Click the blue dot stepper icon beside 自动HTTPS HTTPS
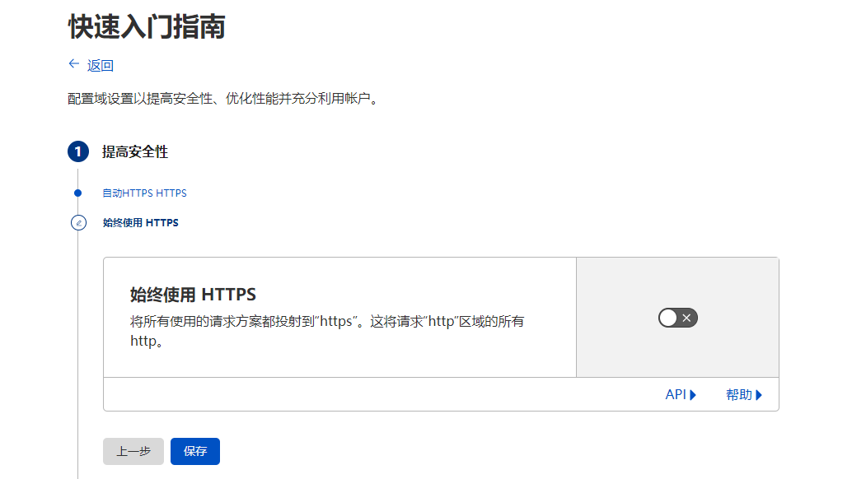Image resolution: width=866 pixels, height=479 pixels. tap(77, 193)
